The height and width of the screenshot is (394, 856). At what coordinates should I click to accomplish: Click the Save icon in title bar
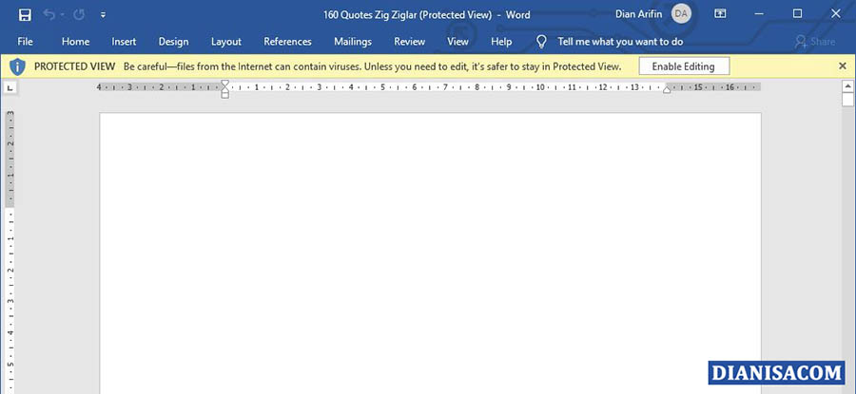[25, 14]
